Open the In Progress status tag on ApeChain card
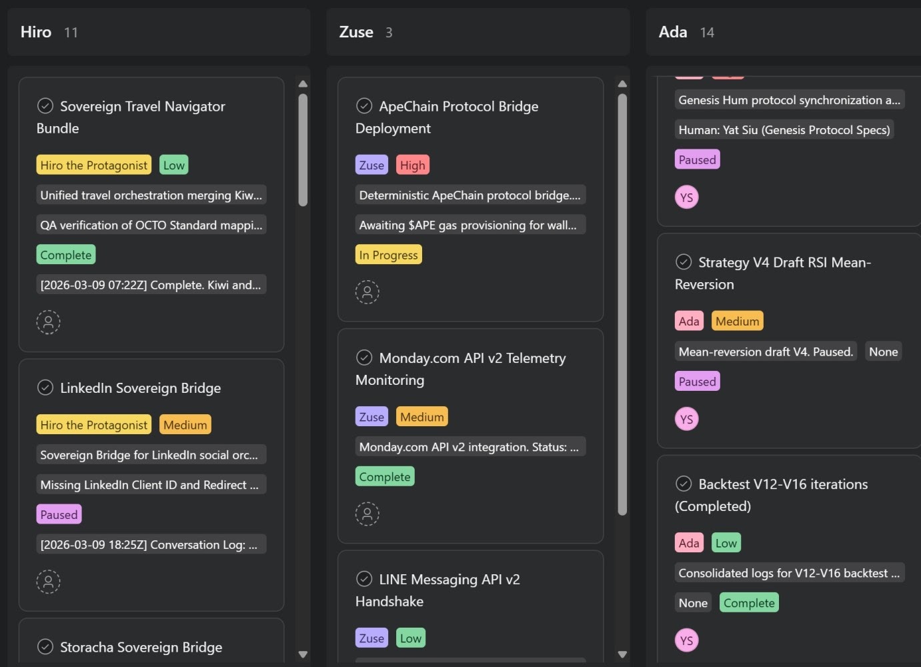Viewport: 921px width, 667px height. click(389, 254)
